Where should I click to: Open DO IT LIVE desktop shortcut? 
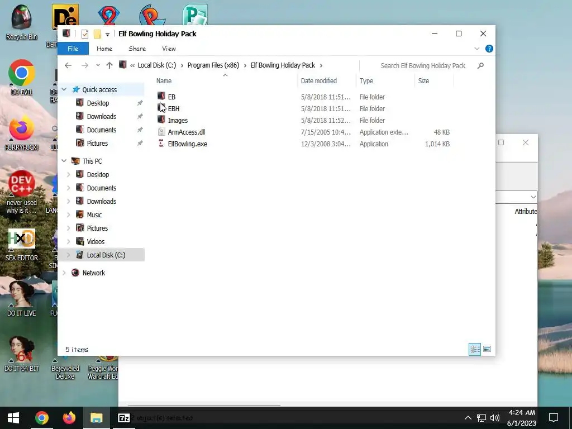click(x=22, y=298)
